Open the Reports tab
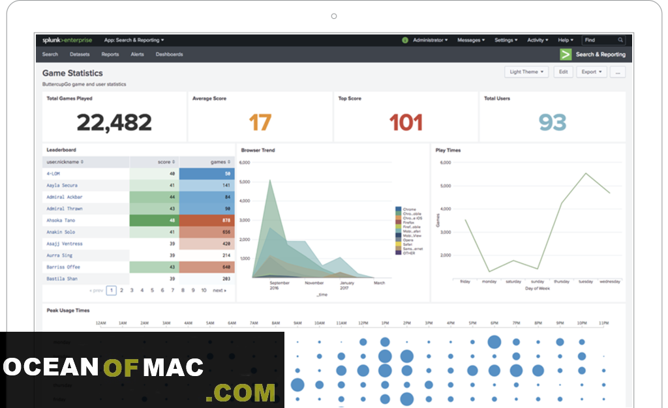Screen dimensions: 668x408 [110, 55]
